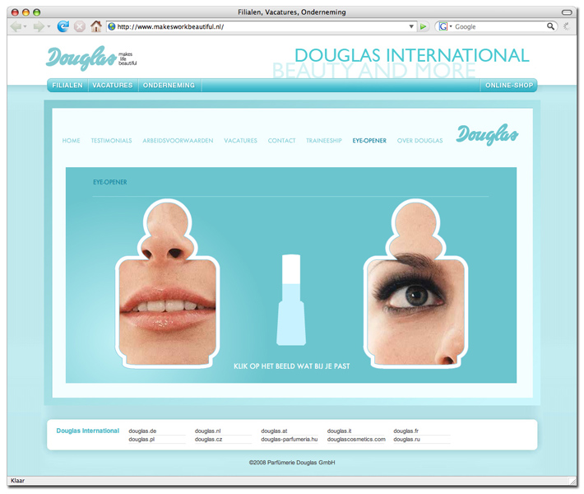Select the lips perfume bottle image
This screenshot has width=584, height=494.
tap(167, 284)
